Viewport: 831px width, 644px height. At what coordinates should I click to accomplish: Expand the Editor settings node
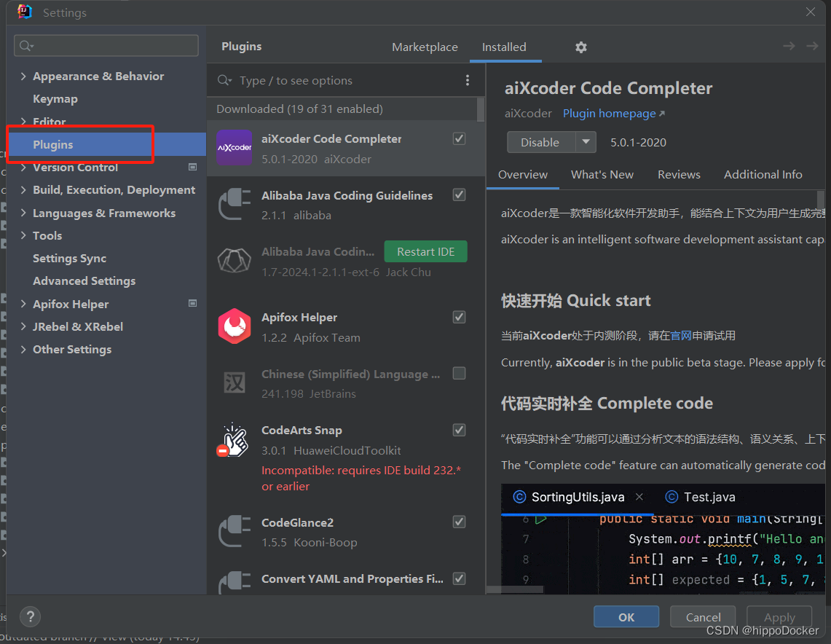click(23, 122)
